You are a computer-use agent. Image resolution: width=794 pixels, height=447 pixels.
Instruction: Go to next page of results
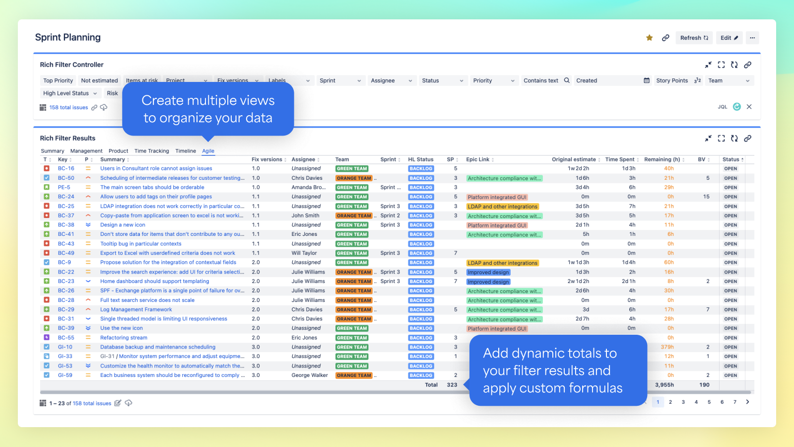click(748, 402)
